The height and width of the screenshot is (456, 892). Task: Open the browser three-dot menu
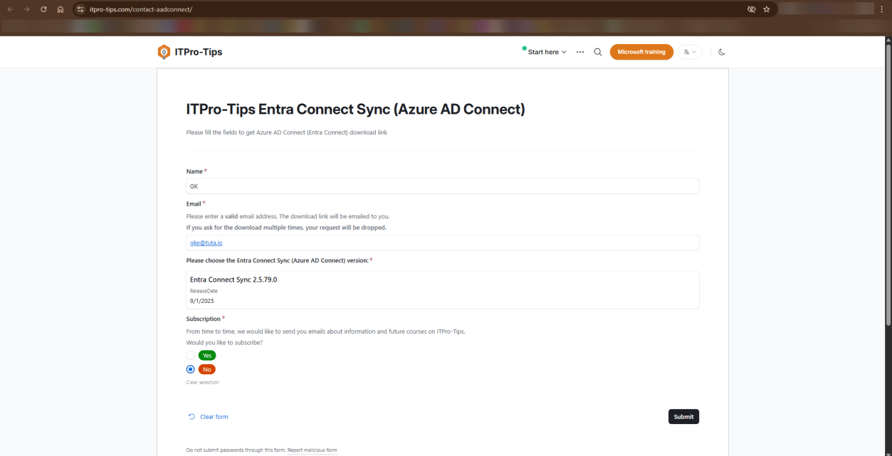point(881,9)
